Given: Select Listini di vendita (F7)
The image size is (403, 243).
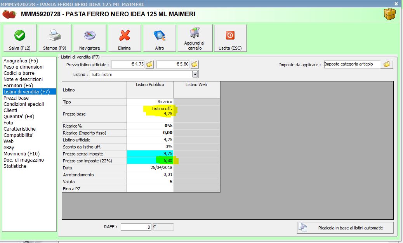Looking at the screenshot, I should point(29,91).
